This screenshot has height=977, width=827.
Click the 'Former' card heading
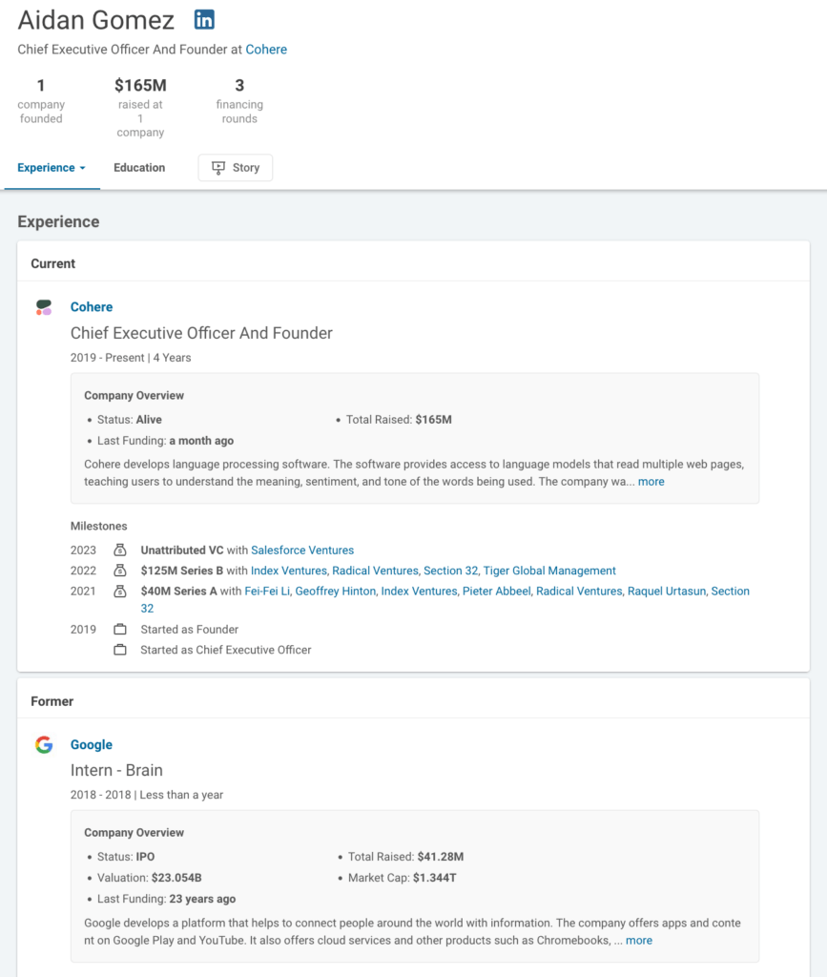[x=52, y=701]
